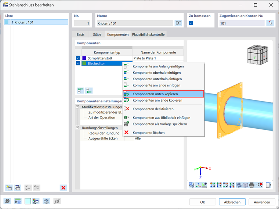This screenshot has width=279, height=209.
Task: Open the preview window arrow icon
Action: tap(268, 185)
